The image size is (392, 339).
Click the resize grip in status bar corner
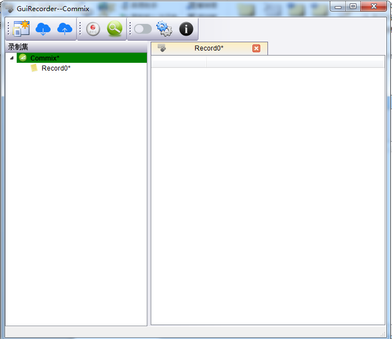pos(383,334)
